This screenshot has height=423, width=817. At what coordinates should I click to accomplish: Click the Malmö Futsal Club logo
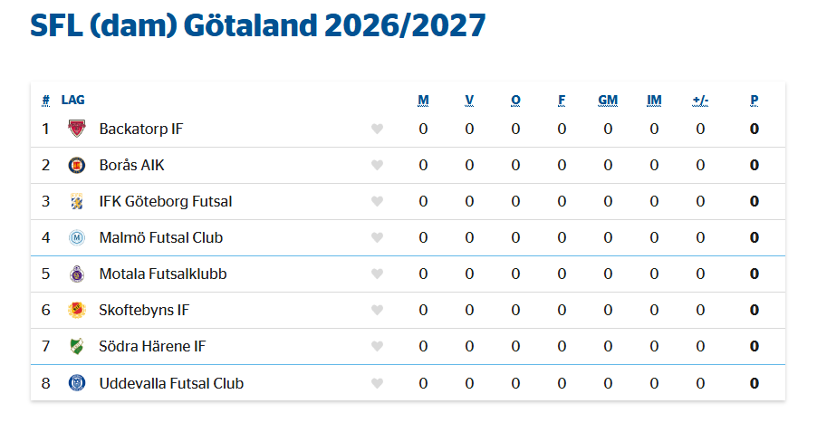pyautogui.click(x=77, y=237)
